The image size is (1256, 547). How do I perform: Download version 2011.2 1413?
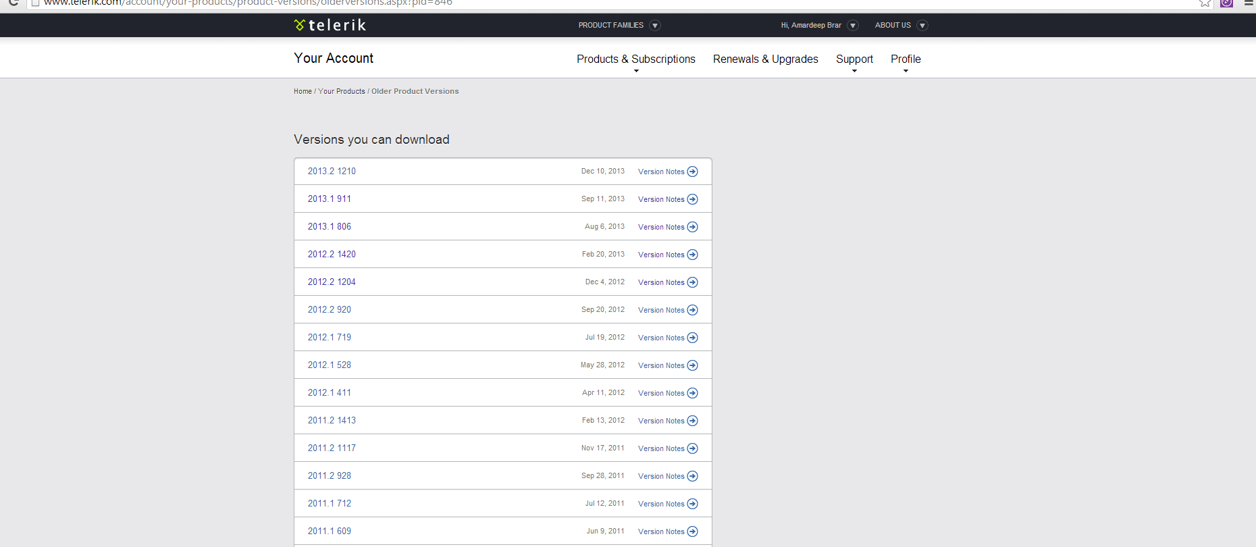click(x=332, y=421)
